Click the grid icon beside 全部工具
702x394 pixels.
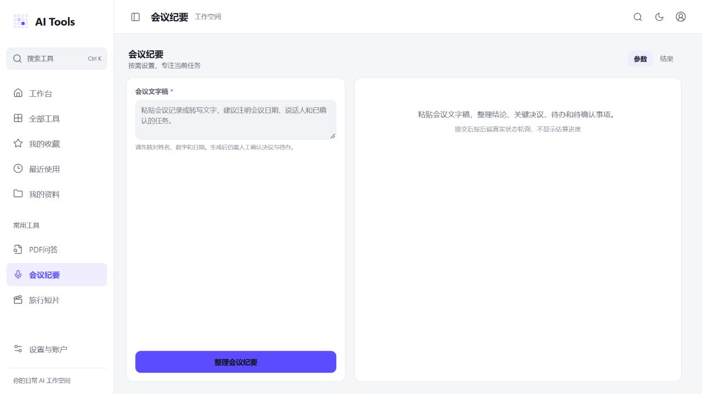click(18, 118)
